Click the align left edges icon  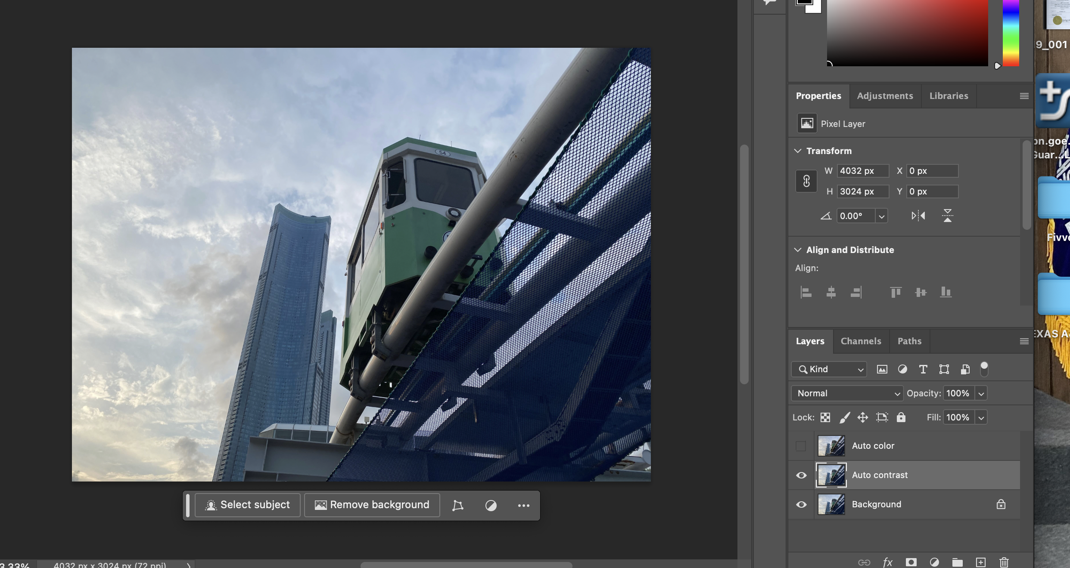806,293
